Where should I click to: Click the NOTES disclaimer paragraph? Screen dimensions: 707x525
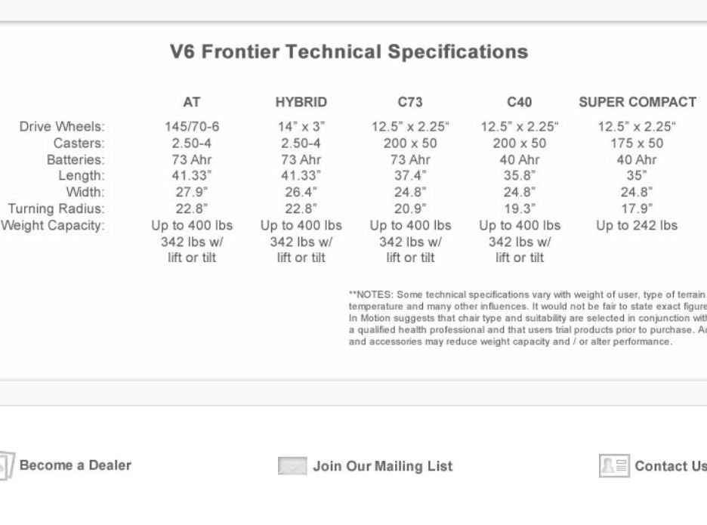527,317
